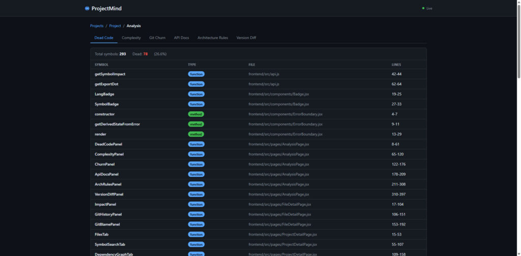Click method badge in constructor row
521x256 pixels.
click(196, 114)
